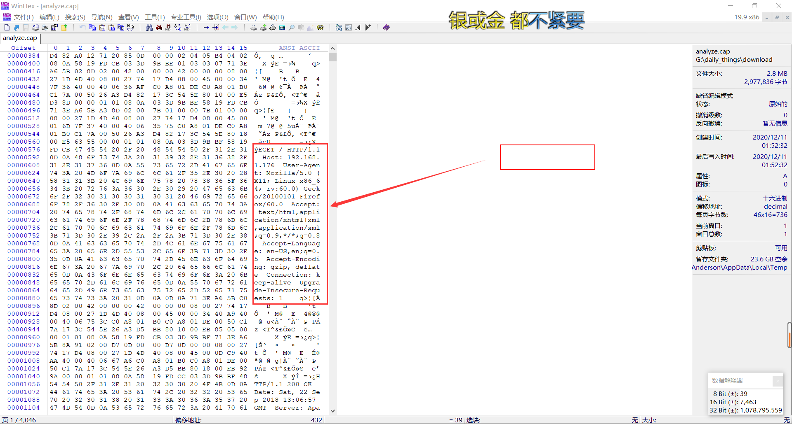Click the Find text binoculars icon
The image size is (792, 424).
click(149, 28)
